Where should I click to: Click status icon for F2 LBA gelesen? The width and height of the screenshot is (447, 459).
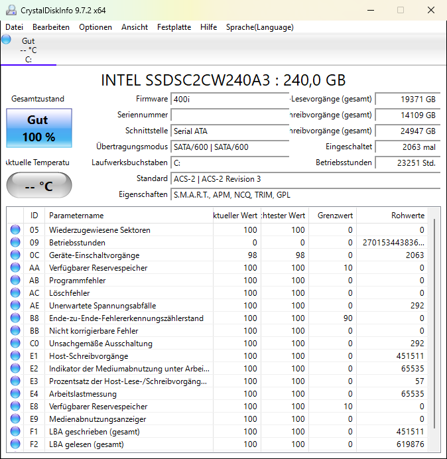15,444
